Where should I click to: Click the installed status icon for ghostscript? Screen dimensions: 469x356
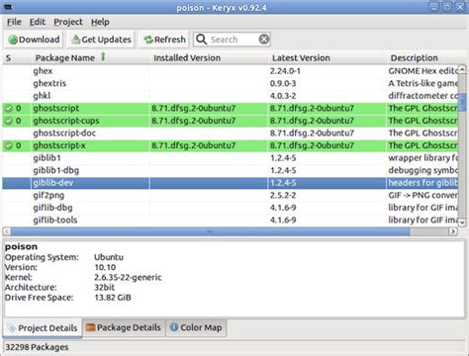(9, 109)
